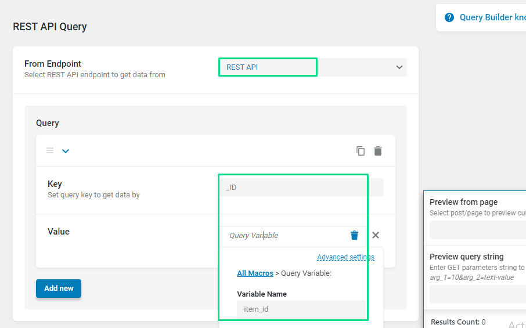Close the macros popup with X icon

[x=376, y=235]
